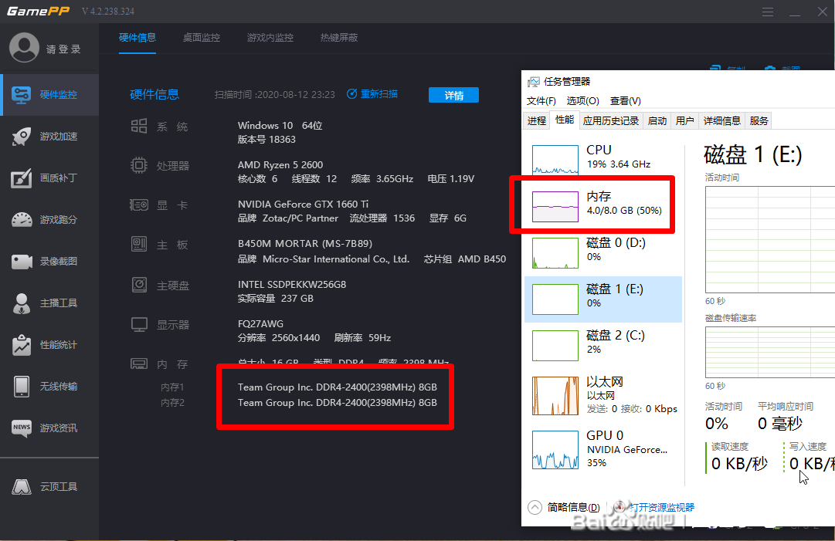Viewport: 835px width, 541px height.
Task: Open the 详细信息 tab in Task Manager
Action: coord(722,120)
